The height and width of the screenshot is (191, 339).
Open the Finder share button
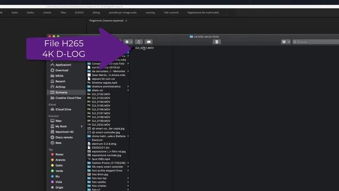(139, 42)
